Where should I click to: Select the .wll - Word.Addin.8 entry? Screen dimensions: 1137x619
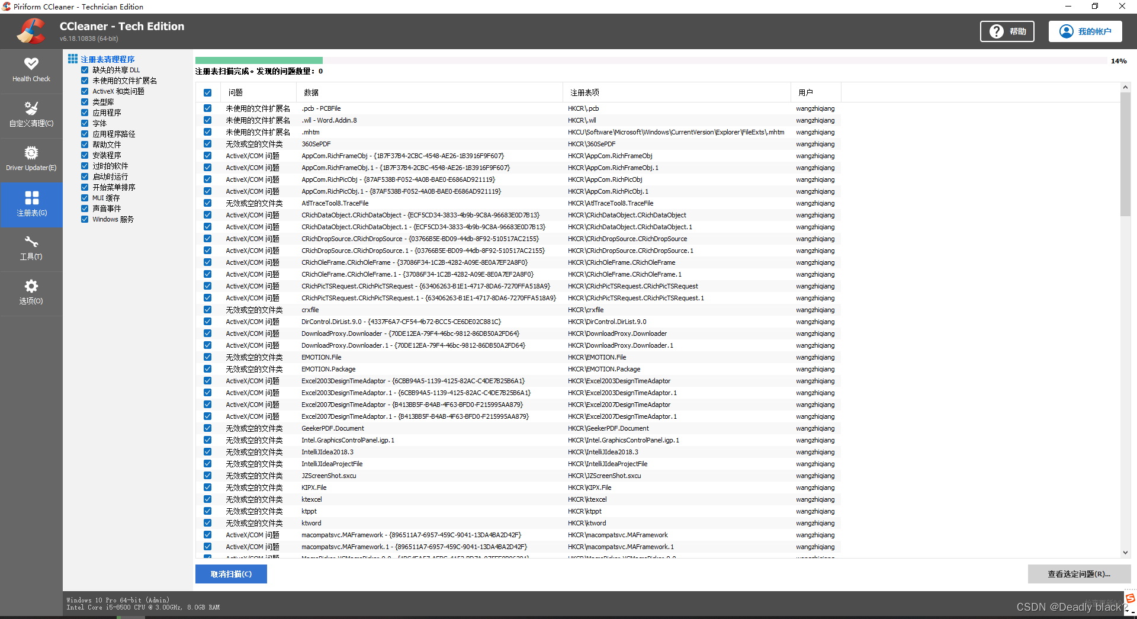click(329, 120)
